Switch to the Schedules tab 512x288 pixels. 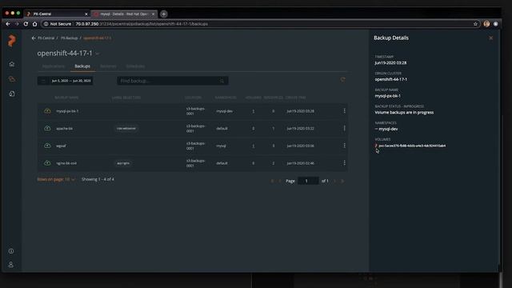coord(135,66)
